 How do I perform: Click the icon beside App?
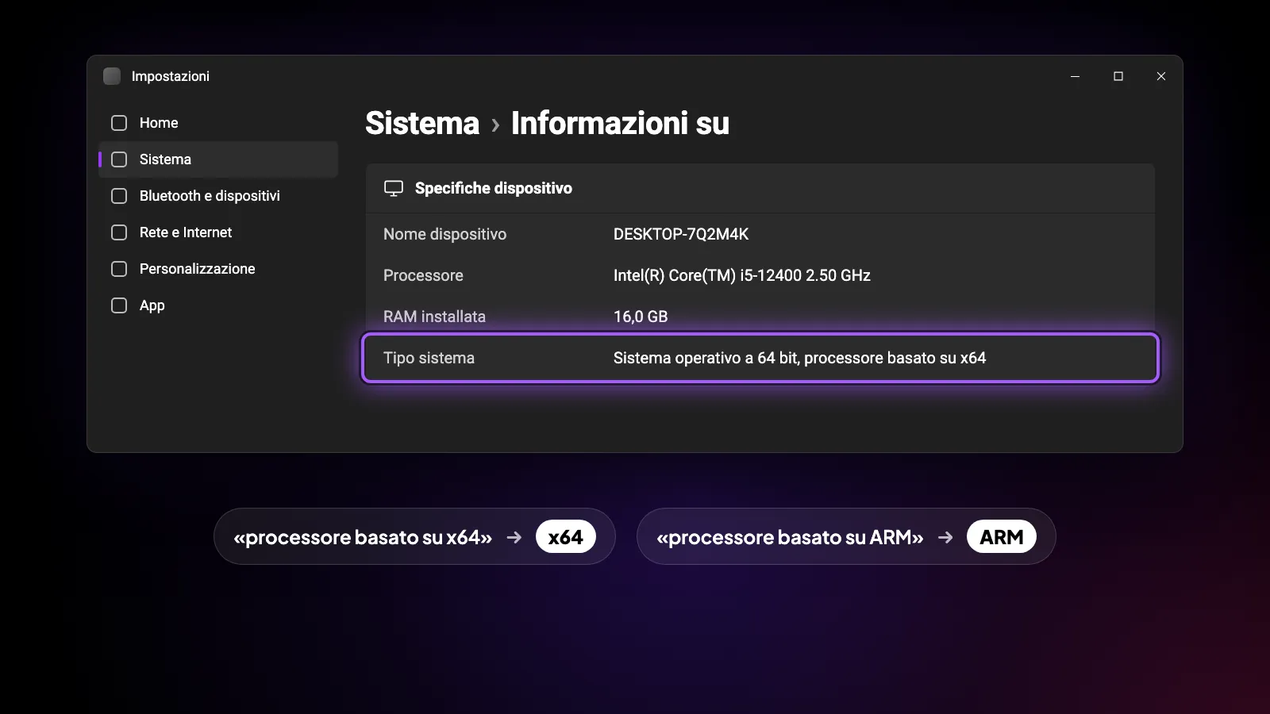click(x=119, y=305)
